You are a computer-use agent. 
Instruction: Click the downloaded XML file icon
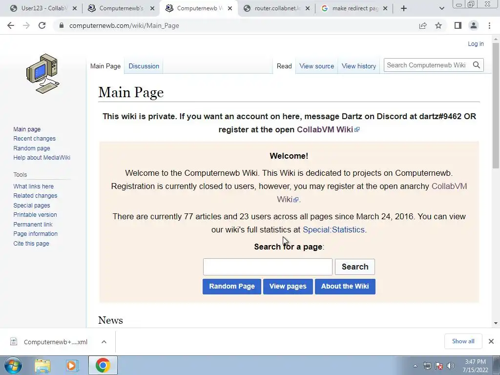click(13, 341)
